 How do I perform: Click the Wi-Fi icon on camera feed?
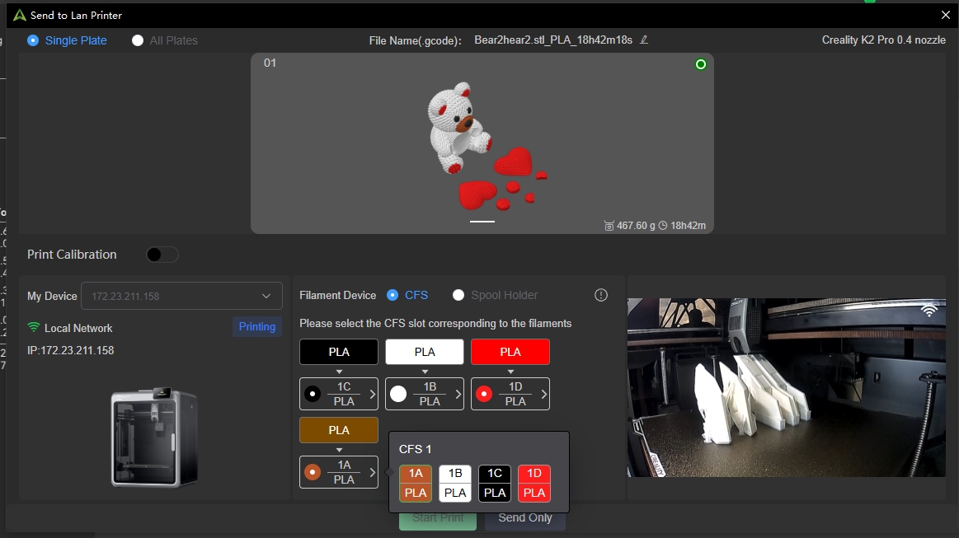[x=928, y=311]
